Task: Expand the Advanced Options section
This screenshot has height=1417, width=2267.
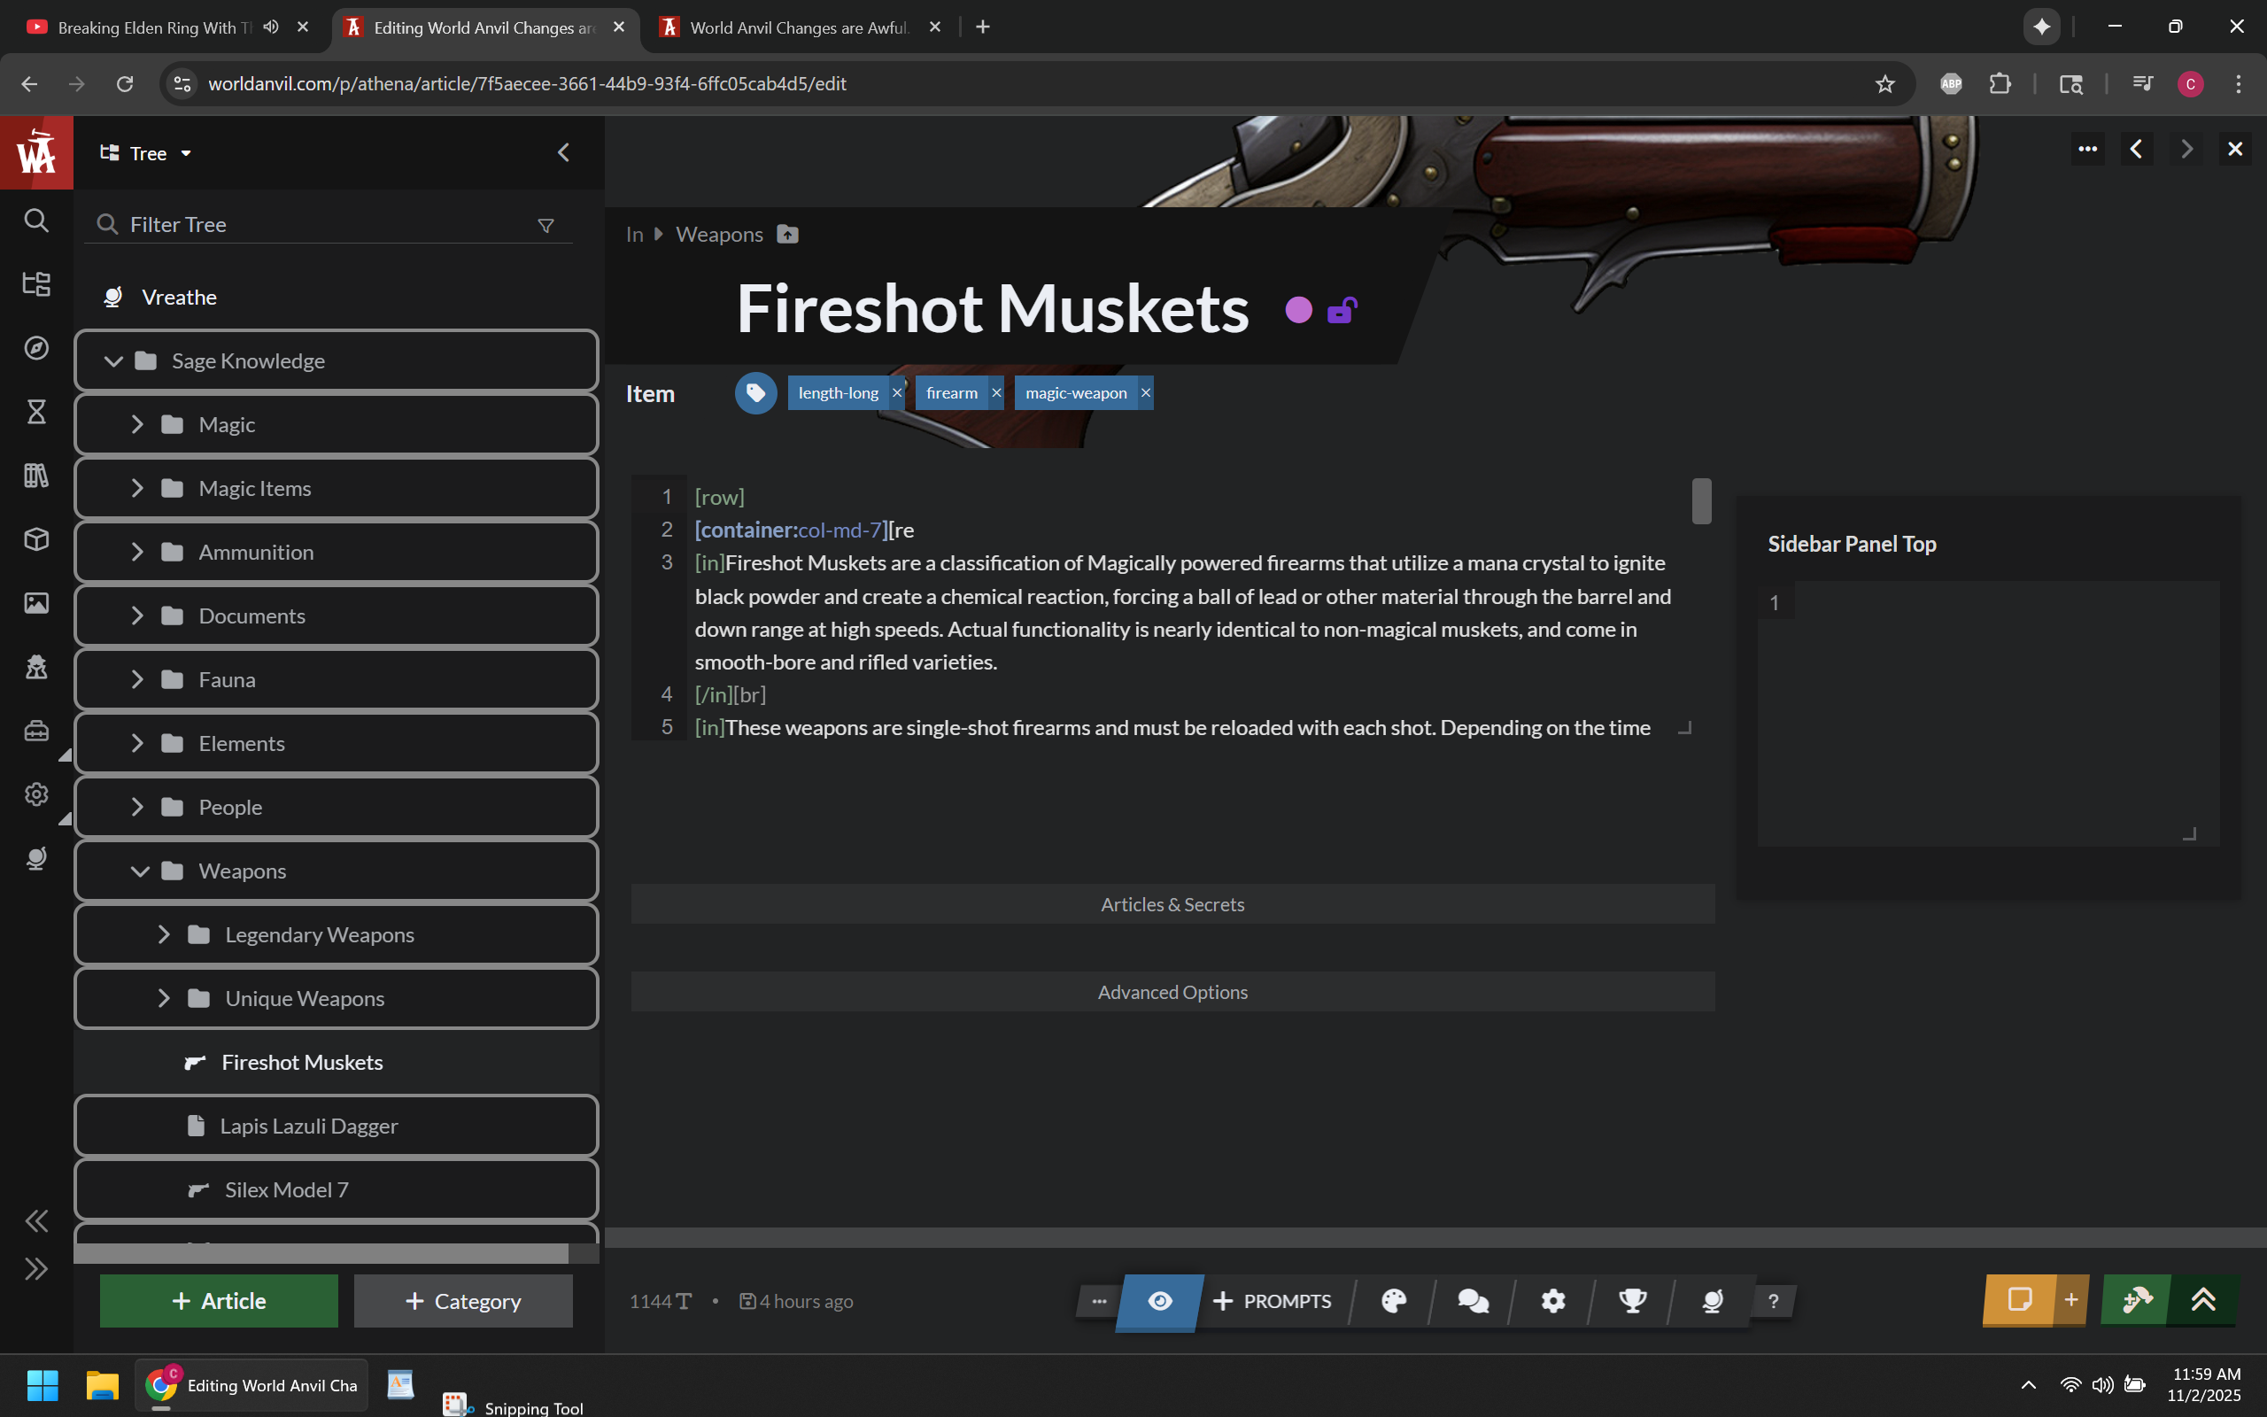Action: click(1172, 992)
